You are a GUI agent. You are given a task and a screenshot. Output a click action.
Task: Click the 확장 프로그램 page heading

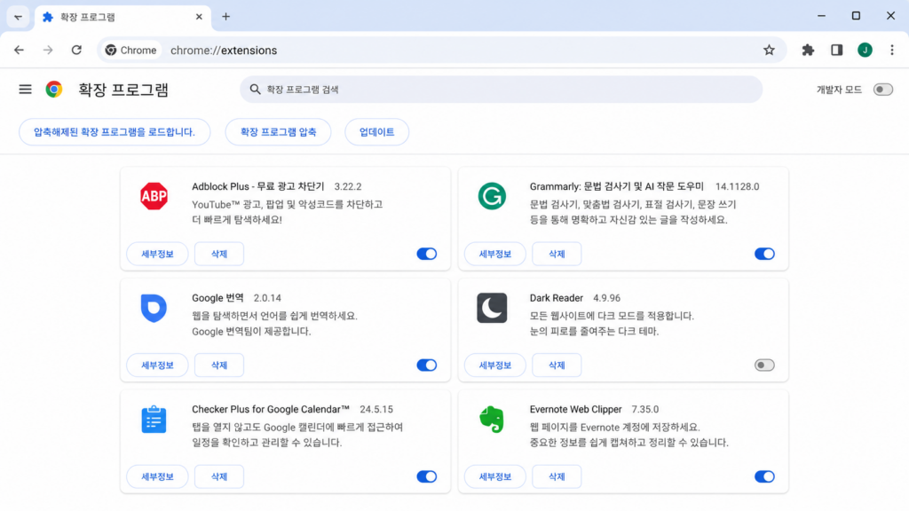(x=123, y=90)
